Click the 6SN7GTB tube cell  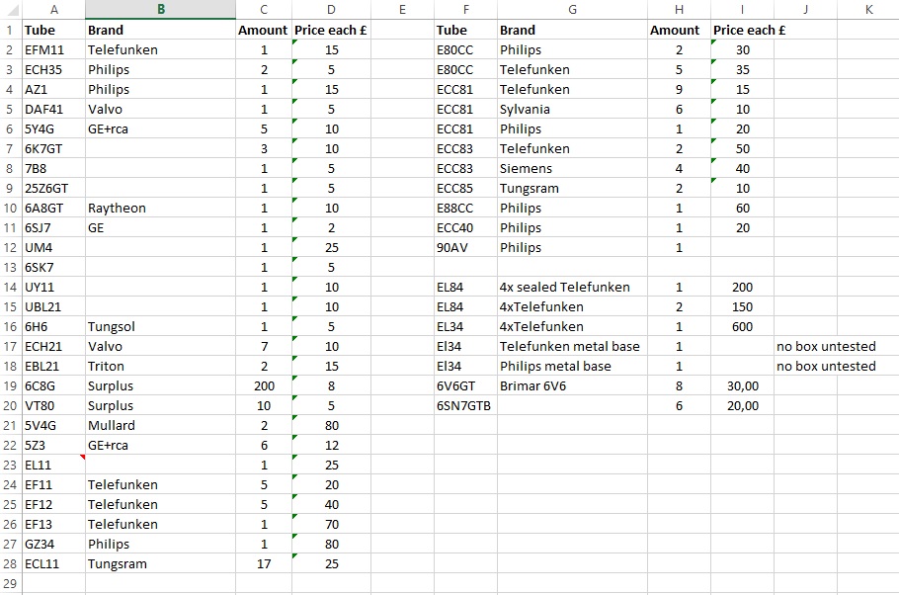[465, 405]
